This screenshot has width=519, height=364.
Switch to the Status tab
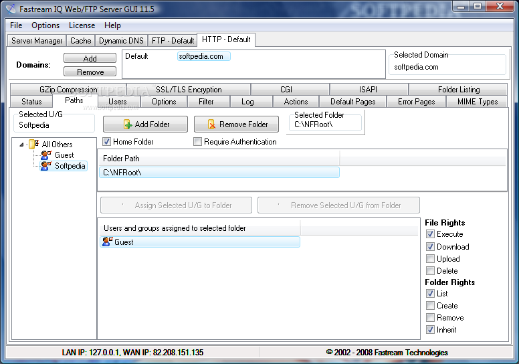click(x=31, y=101)
